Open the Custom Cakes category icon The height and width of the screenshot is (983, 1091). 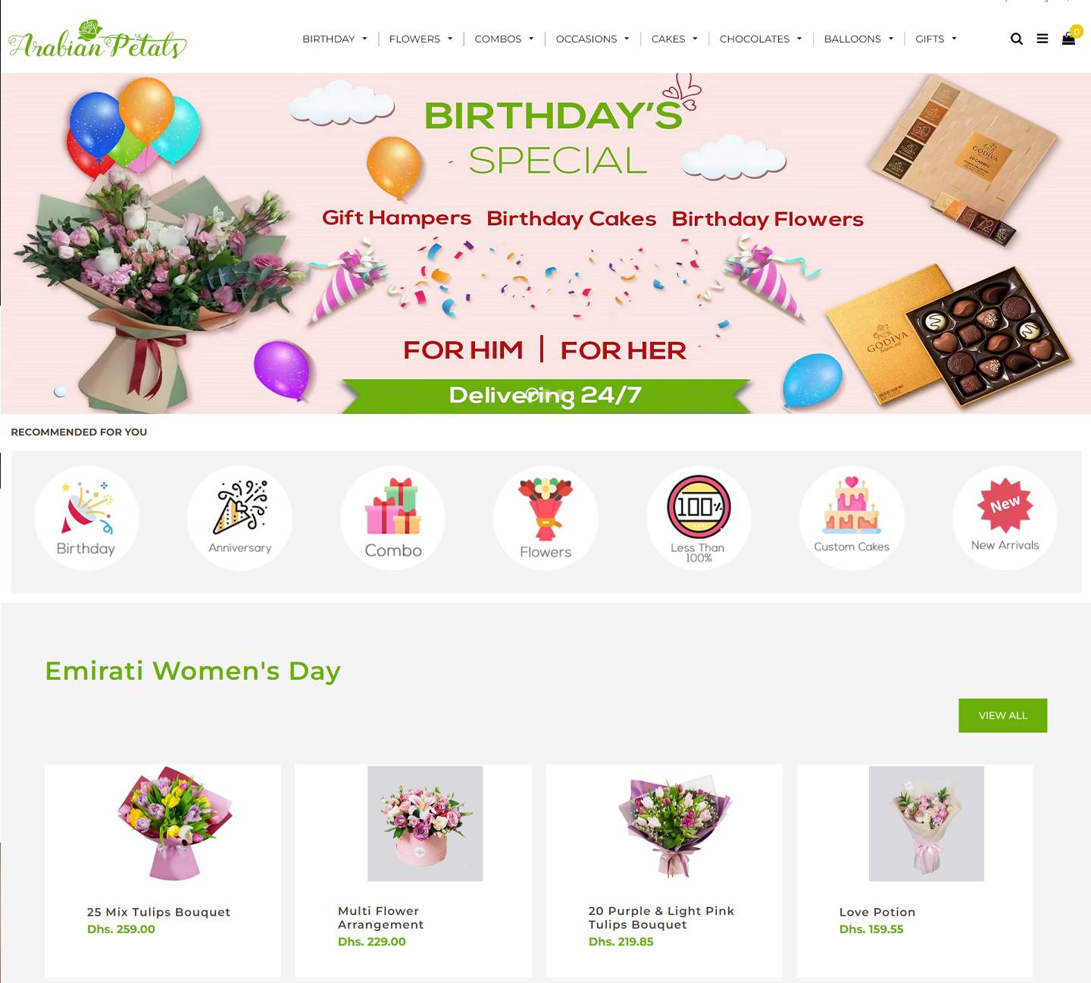852,518
